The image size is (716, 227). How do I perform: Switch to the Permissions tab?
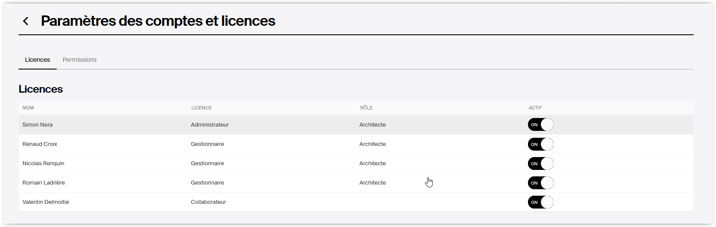click(79, 60)
